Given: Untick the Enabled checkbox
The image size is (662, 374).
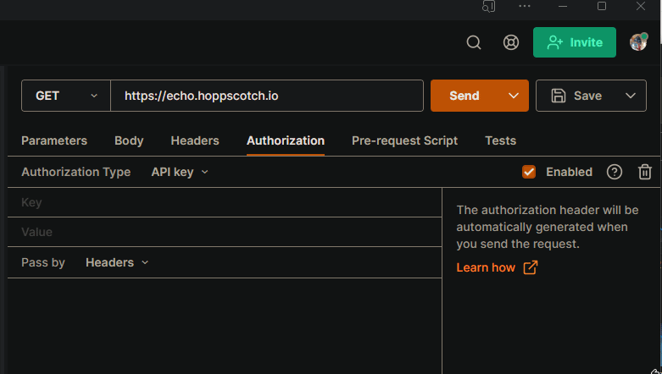Looking at the screenshot, I should tap(529, 172).
